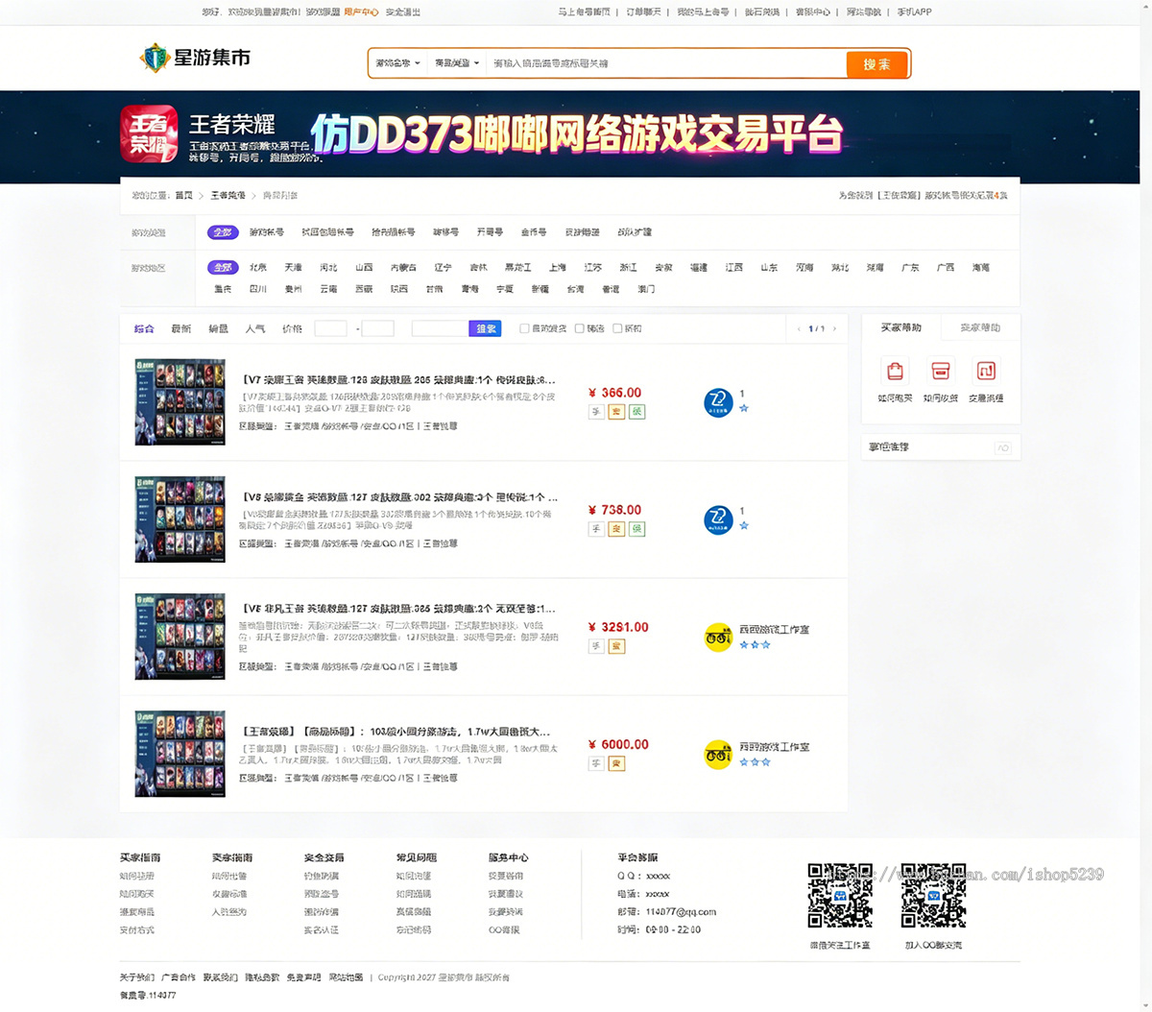Click orange 安 badge on ¥6000.00 listing
Viewport: 1152px width, 1012px height.
coord(616,763)
